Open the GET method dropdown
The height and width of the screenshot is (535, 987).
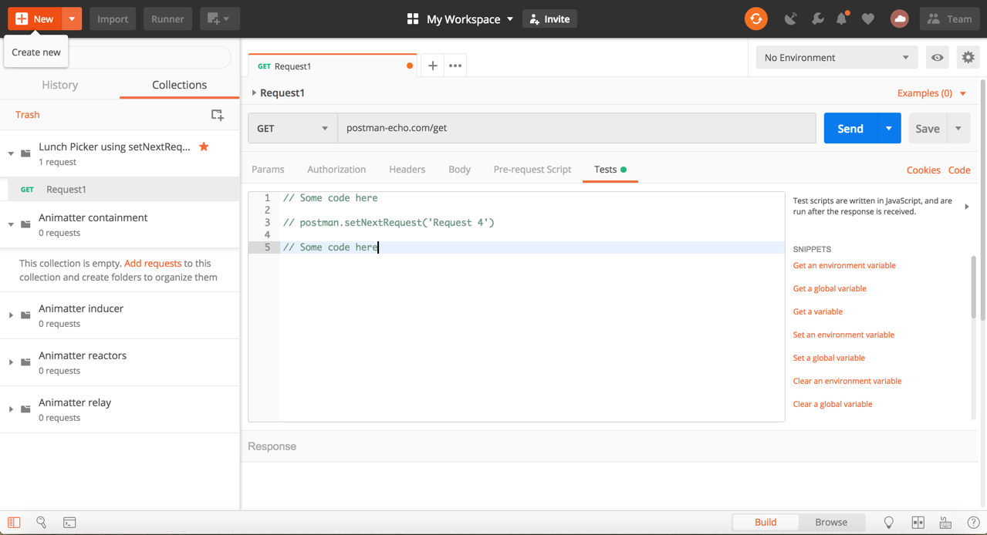tap(292, 128)
